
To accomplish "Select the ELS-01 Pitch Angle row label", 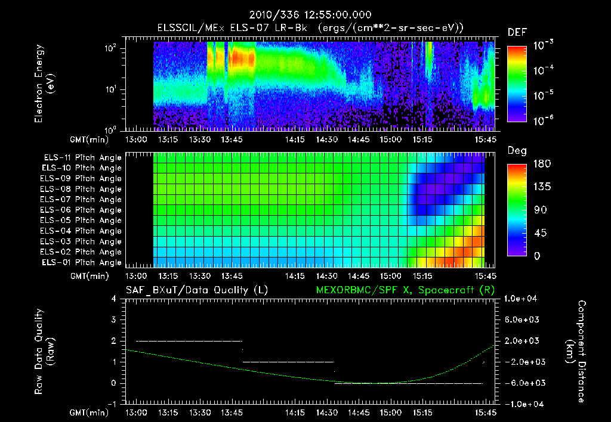I will [82, 262].
